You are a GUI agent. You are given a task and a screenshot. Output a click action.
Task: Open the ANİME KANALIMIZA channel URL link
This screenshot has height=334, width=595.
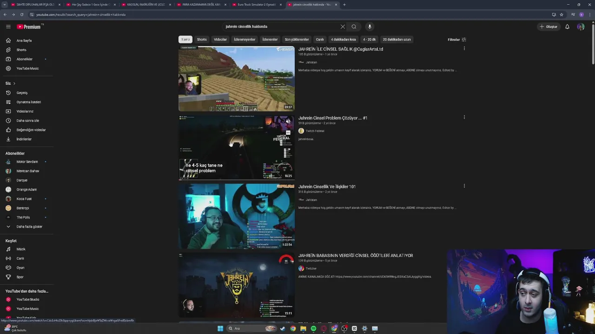click(x=383, y=276)
